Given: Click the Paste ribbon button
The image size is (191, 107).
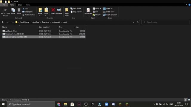Looking at the screenshot, I should pyautogui.click(x=19, y=11).
